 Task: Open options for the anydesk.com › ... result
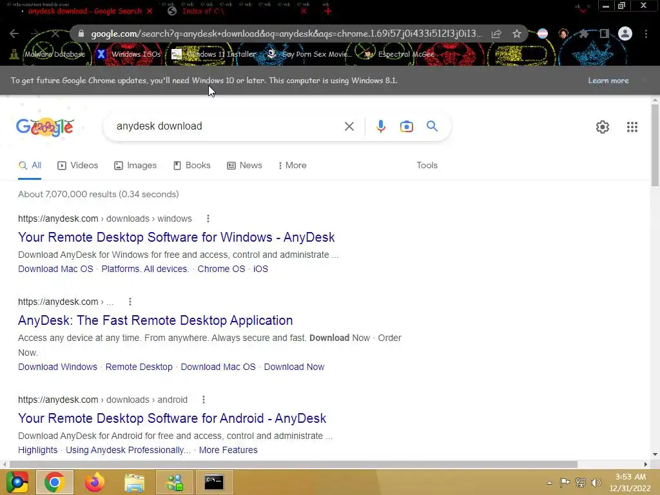(x=130, y=302)
